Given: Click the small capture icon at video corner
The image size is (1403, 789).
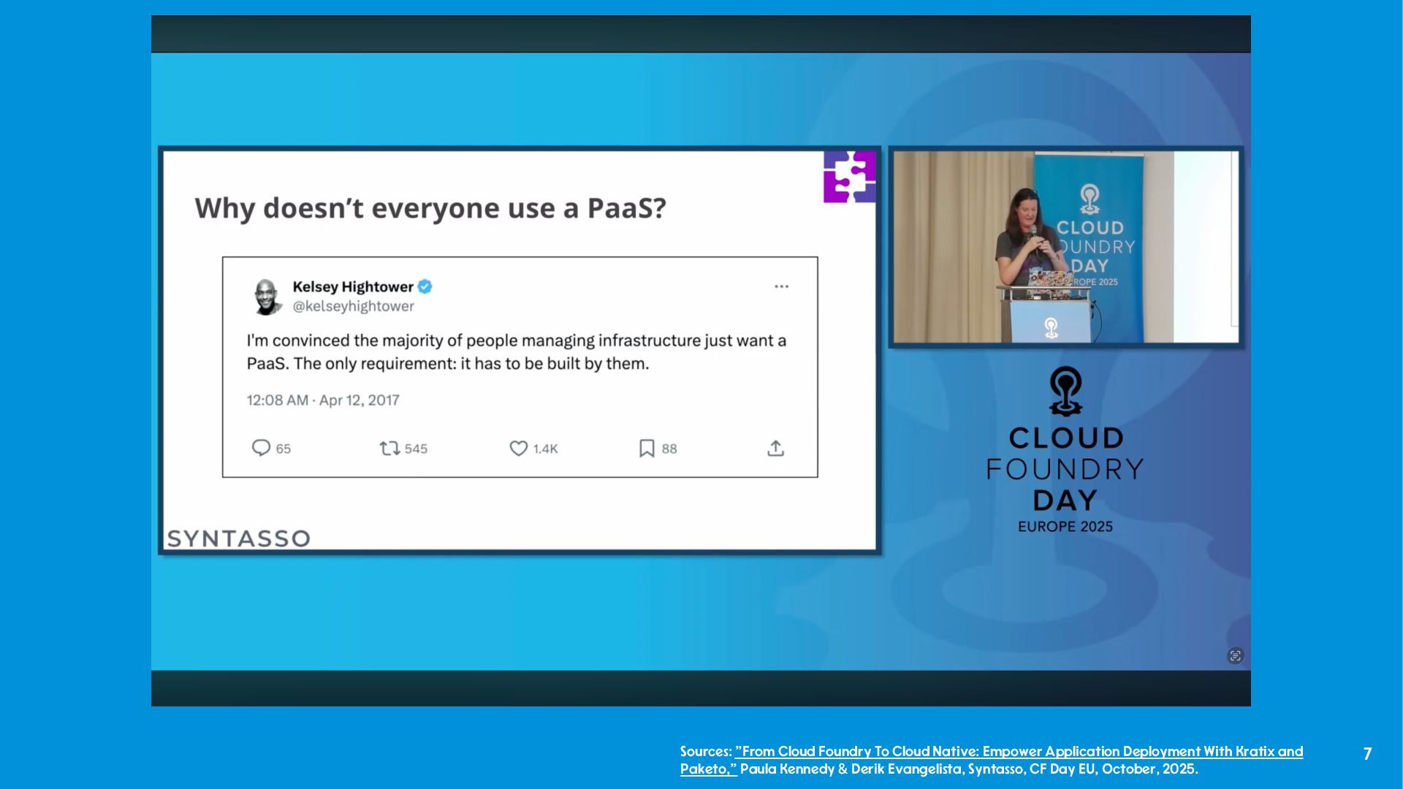Looking at the screenshot, I should (1235, 655).
